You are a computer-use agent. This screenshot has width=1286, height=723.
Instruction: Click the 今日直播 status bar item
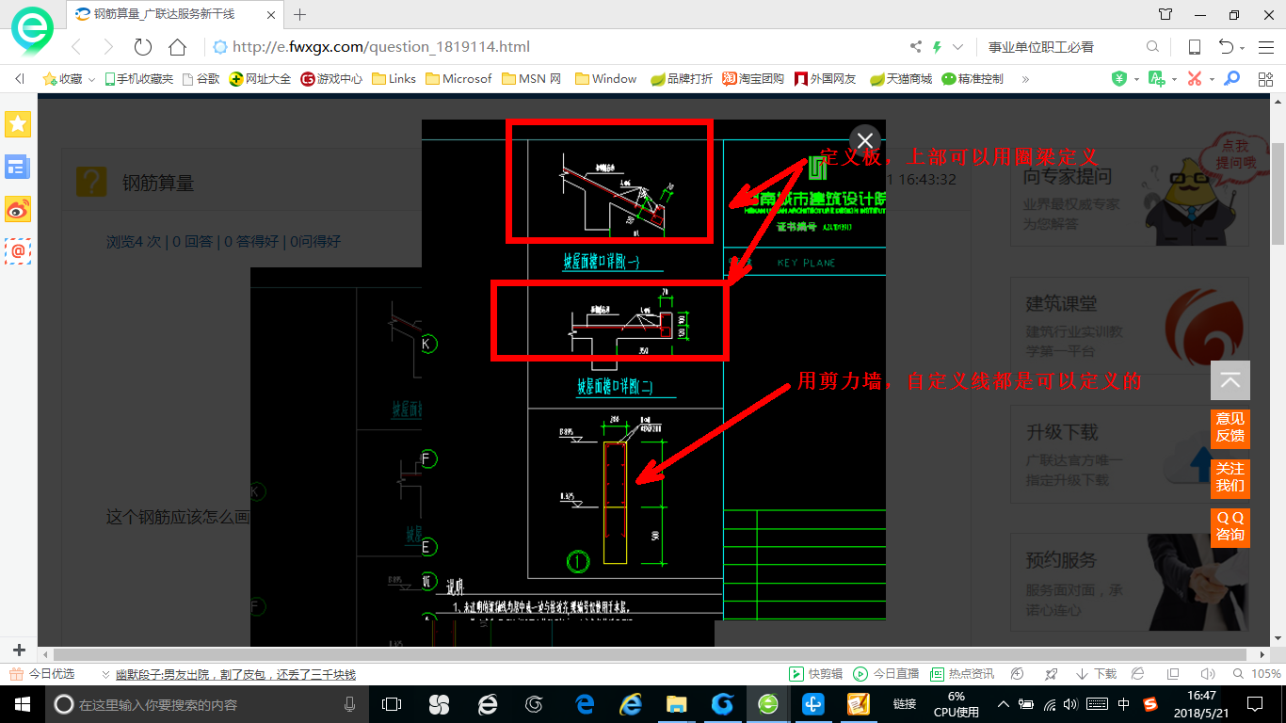coord(886,674)
